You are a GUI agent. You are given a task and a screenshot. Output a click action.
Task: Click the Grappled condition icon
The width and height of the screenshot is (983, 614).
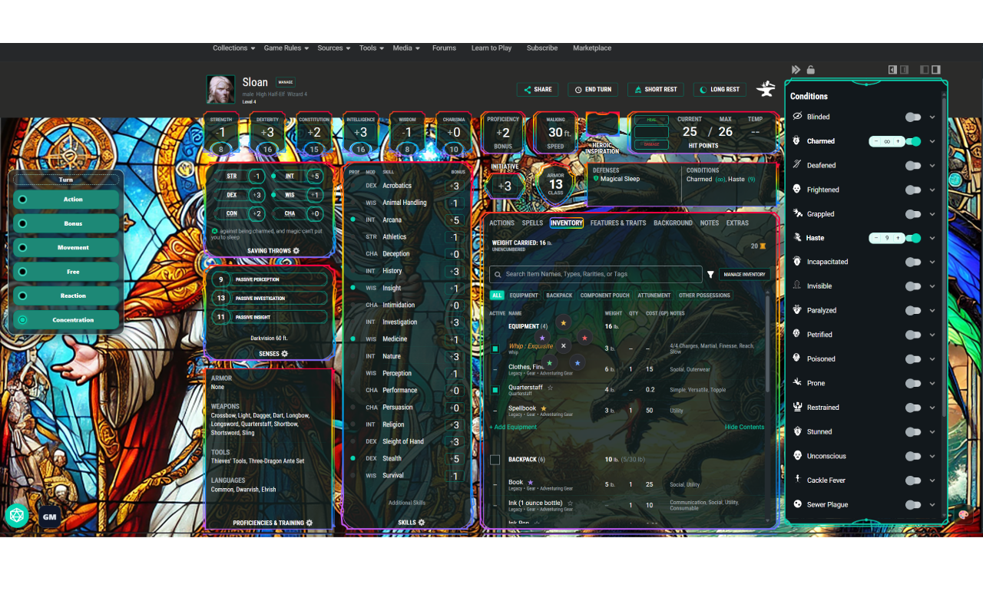click(797, 213)
